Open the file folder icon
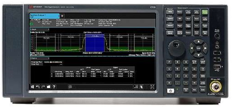 click(x=49, y=87)
